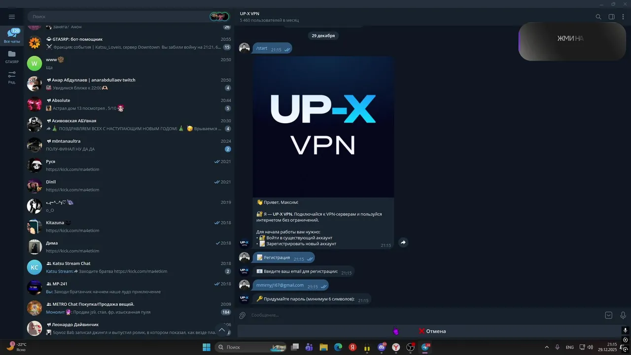The height and width of the screenshot is (355, 631).
Task: Click unread badge 184 on METRO Chat
Action: click(x=226, y=312)
